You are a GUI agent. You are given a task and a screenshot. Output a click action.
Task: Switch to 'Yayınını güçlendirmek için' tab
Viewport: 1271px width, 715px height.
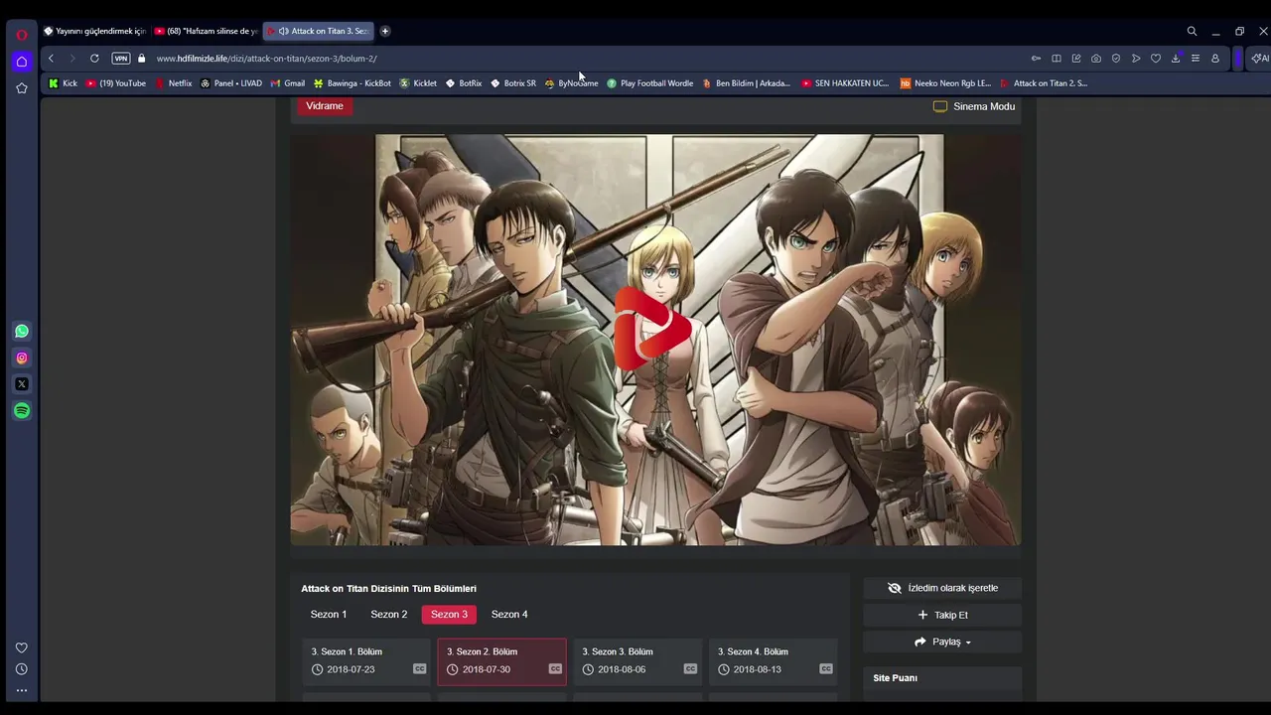coord(94,31)
